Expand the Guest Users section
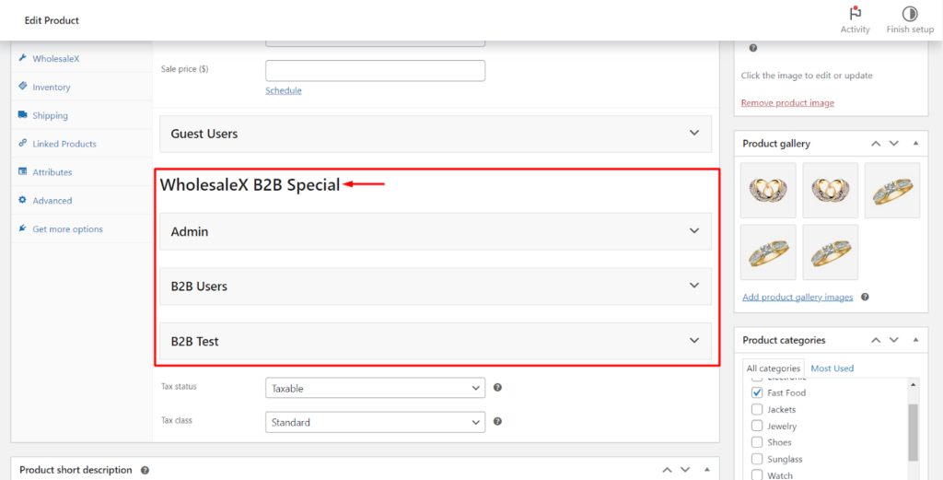This screenshot has width=943, height=480. pyautogui.click(x=436, y=134)
